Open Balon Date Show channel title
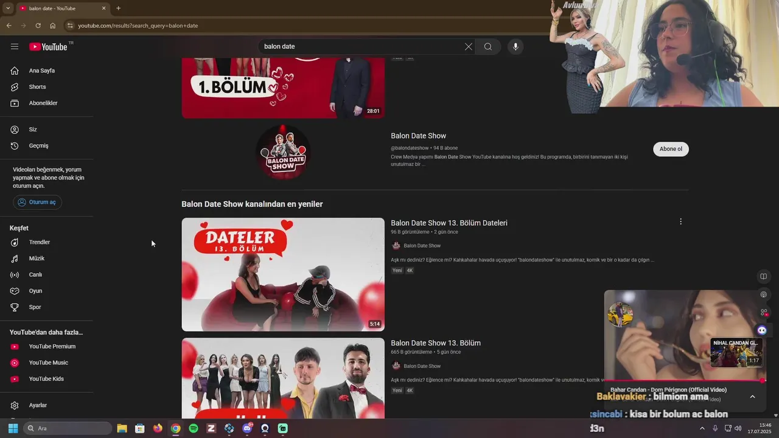Viewport: 779px width, 438px height. click(x=418, y=136)
